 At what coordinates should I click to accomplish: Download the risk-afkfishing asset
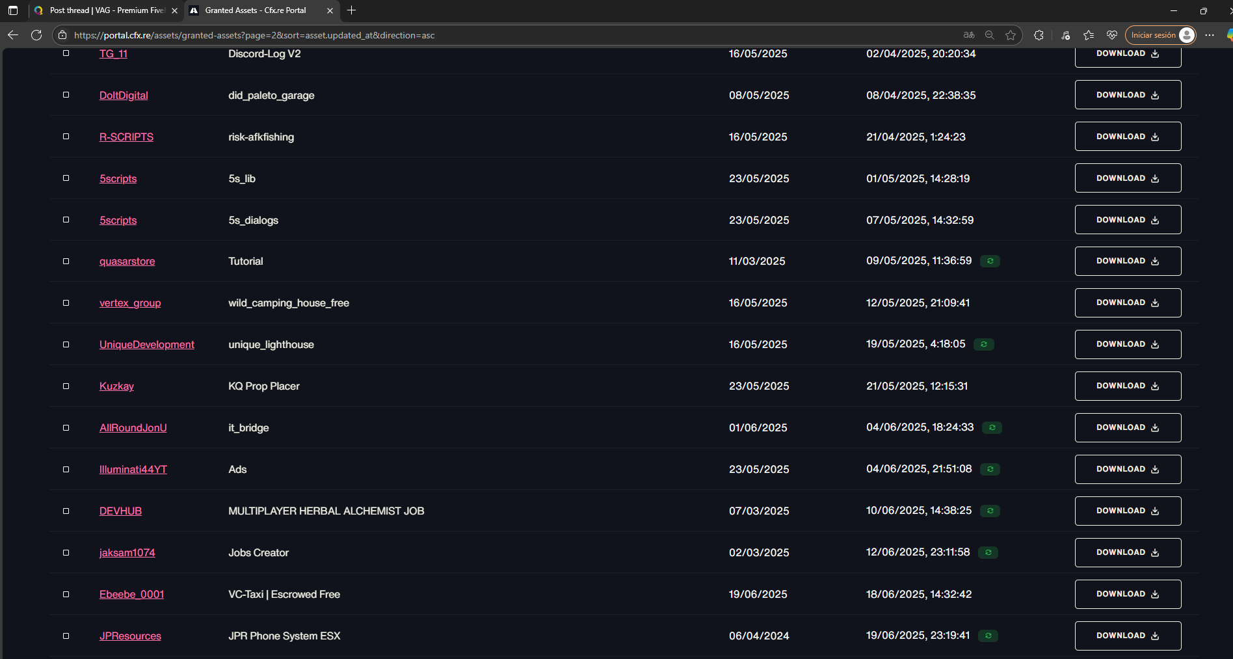pyautogui.click(x=1128, y=137)
